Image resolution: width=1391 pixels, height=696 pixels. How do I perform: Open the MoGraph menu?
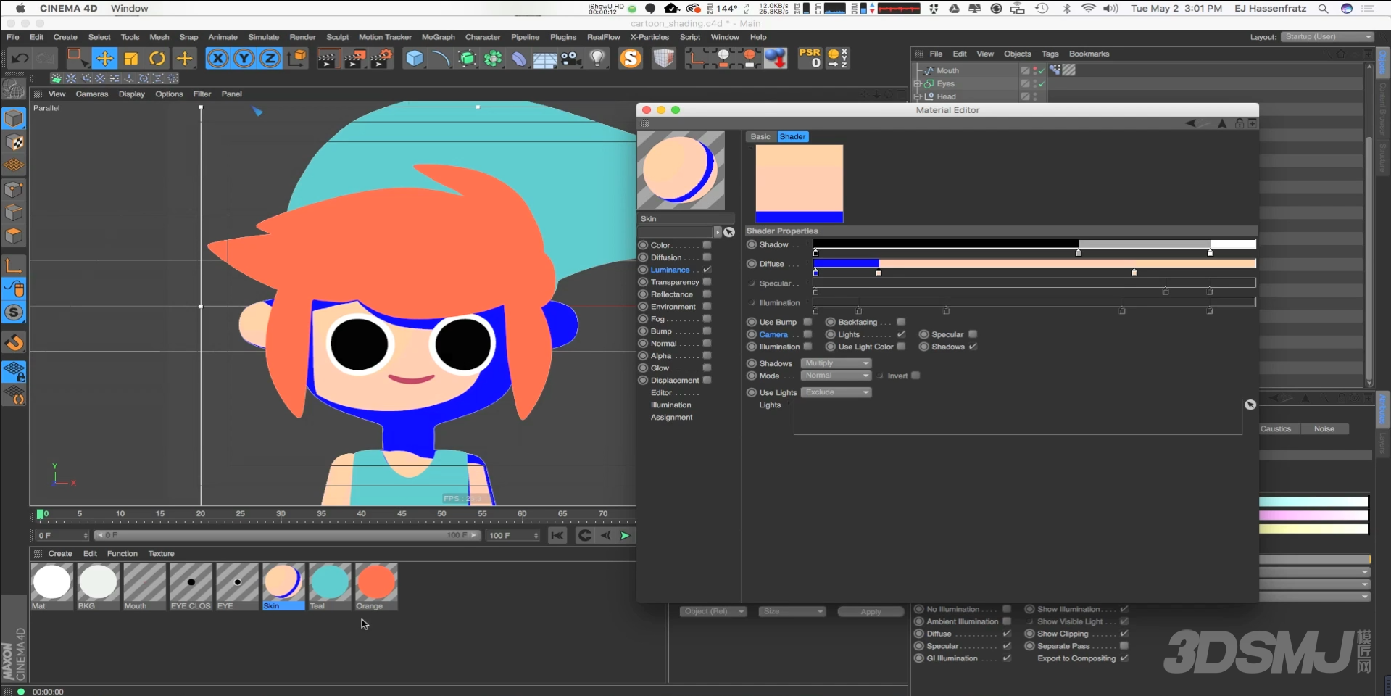[x=438, y=37]
